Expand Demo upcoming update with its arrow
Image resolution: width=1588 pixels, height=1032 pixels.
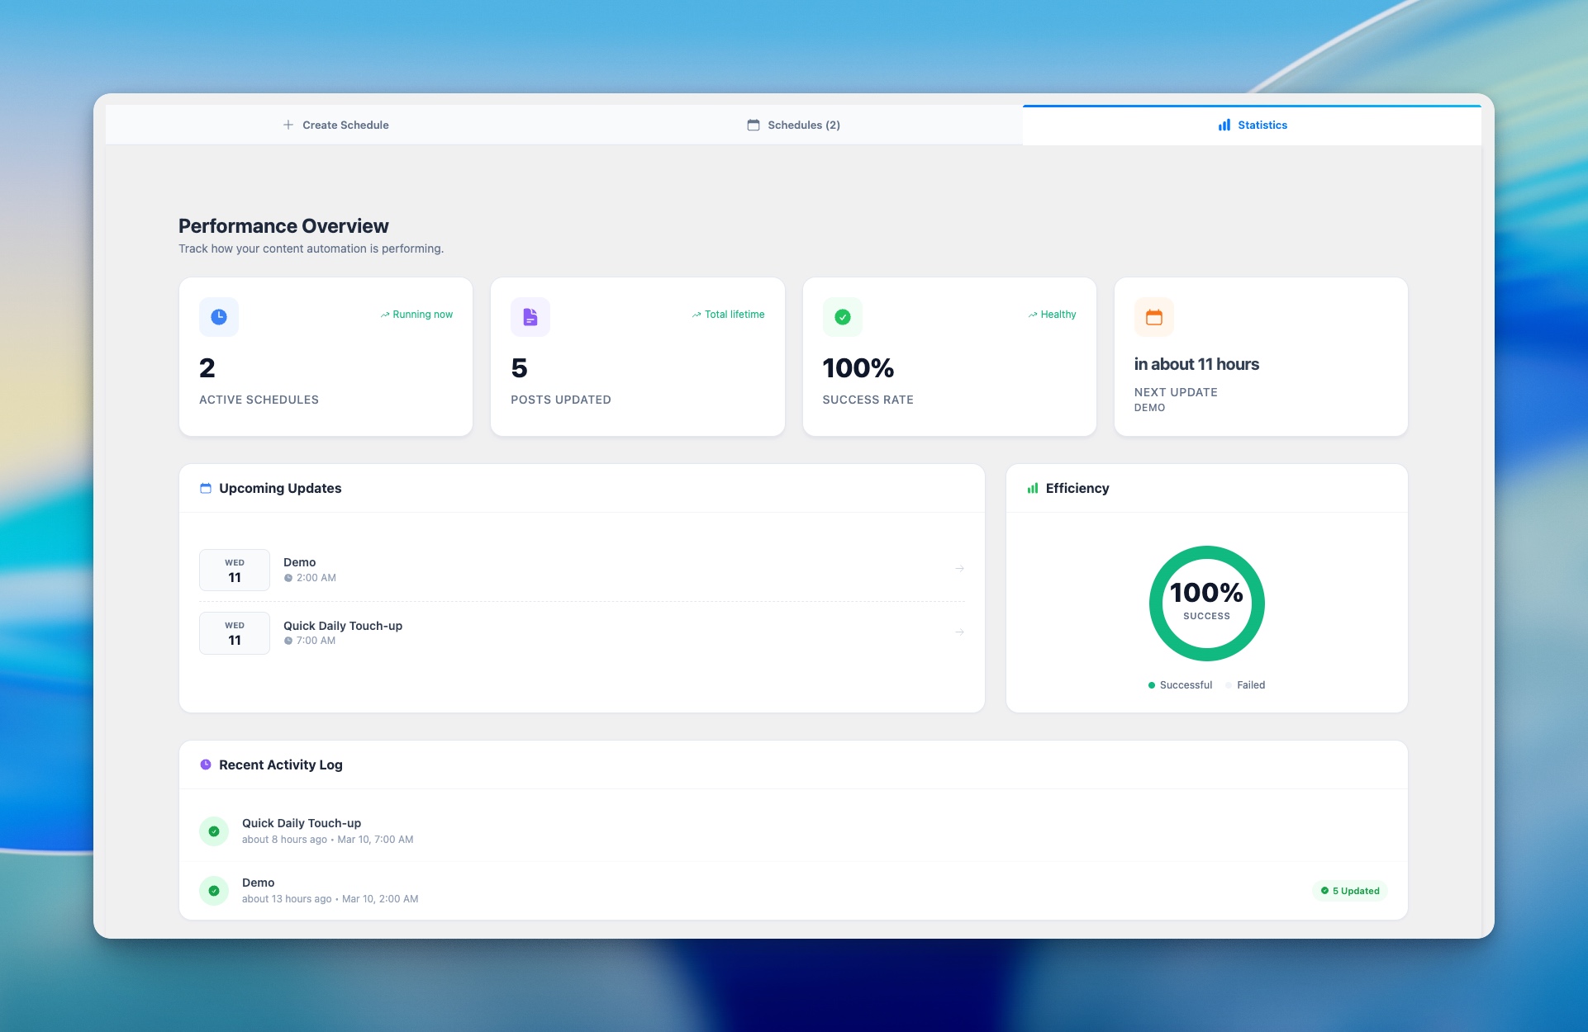point(959,569)
